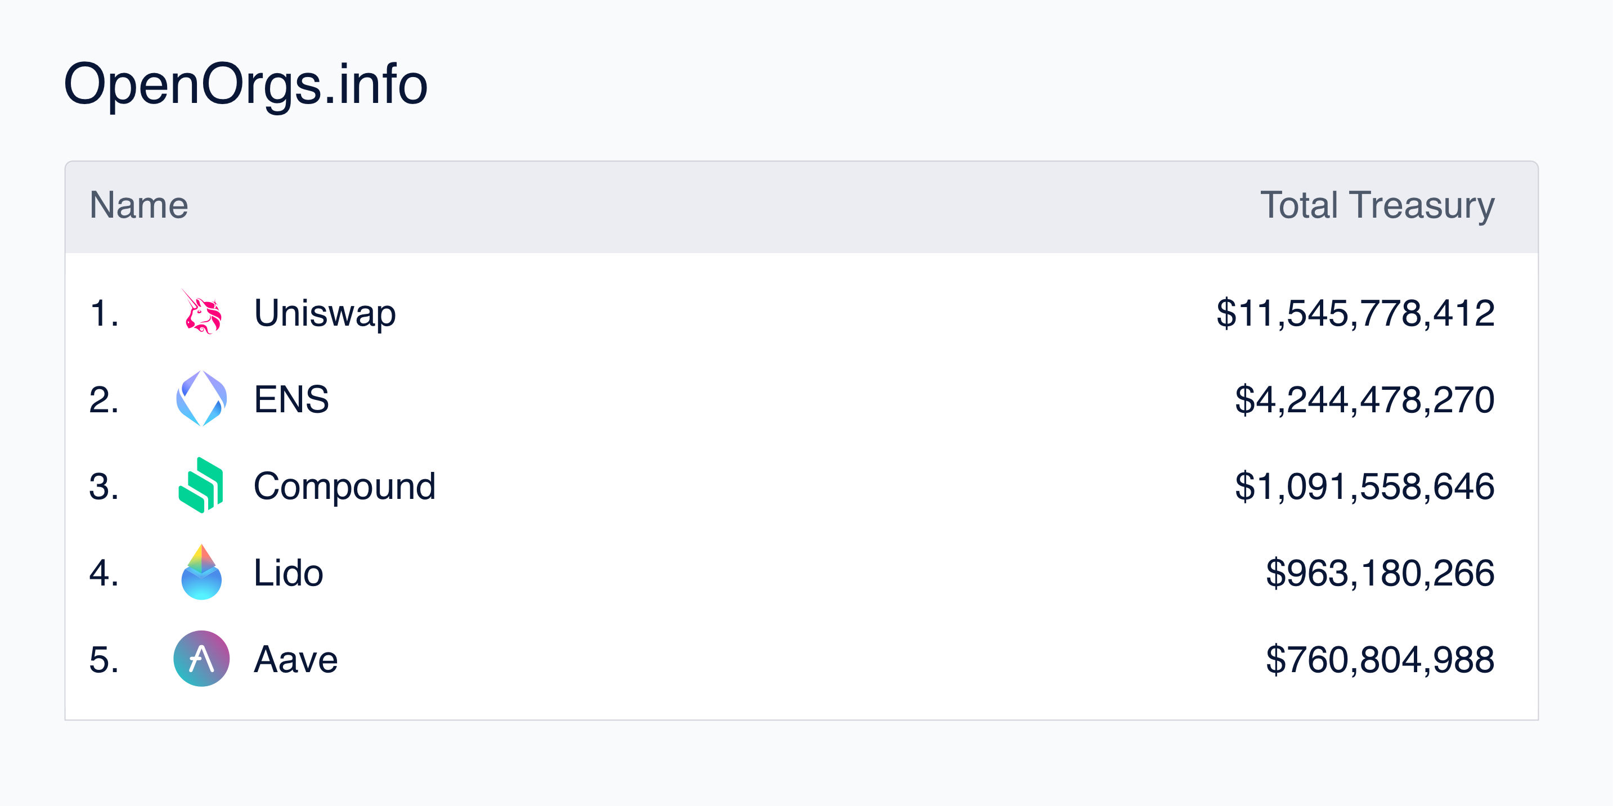The width and height of the screenshot is (1613, 806).
Task: Select the Compound name in the list
Action: point(344,486)
